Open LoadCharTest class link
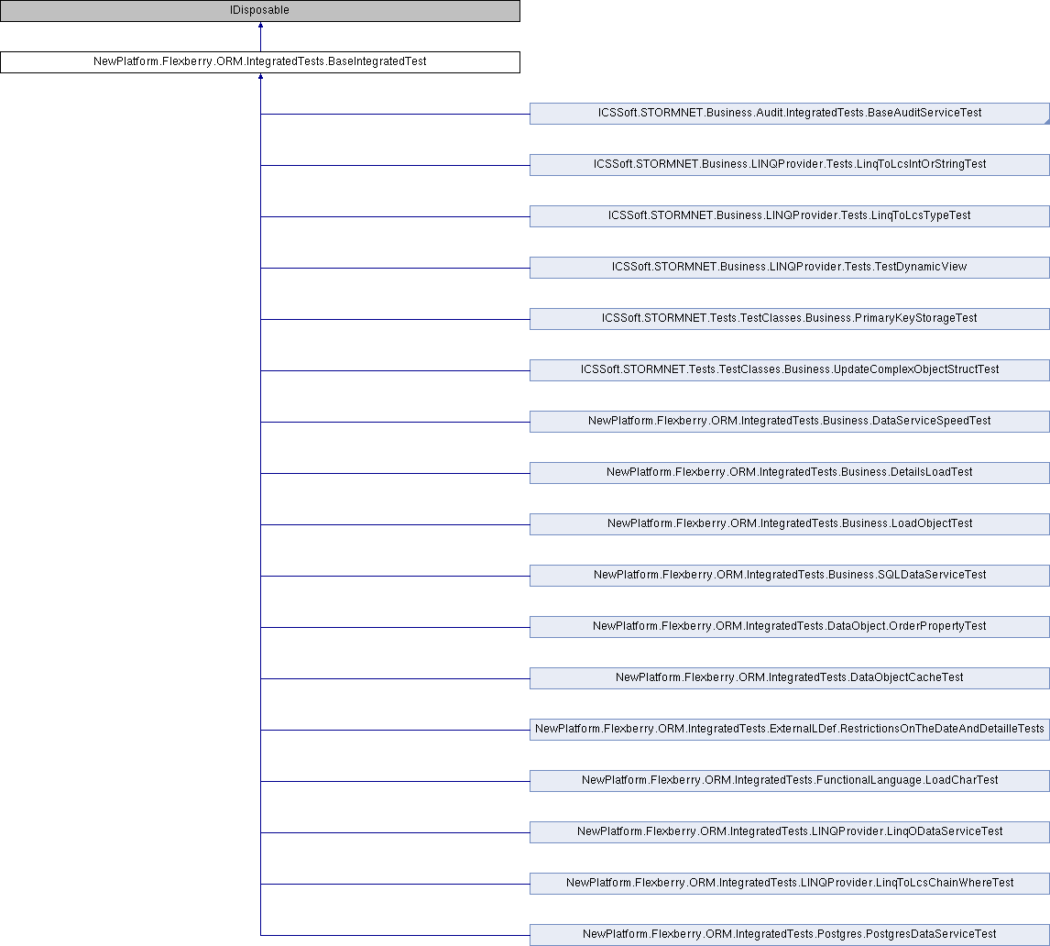 click(x=790, y=780)
